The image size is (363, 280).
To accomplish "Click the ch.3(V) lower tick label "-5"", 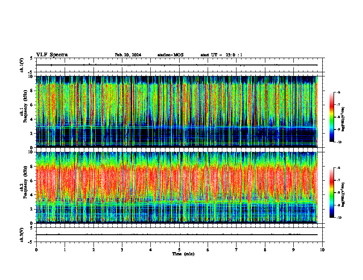I will [x=31, y=242].
